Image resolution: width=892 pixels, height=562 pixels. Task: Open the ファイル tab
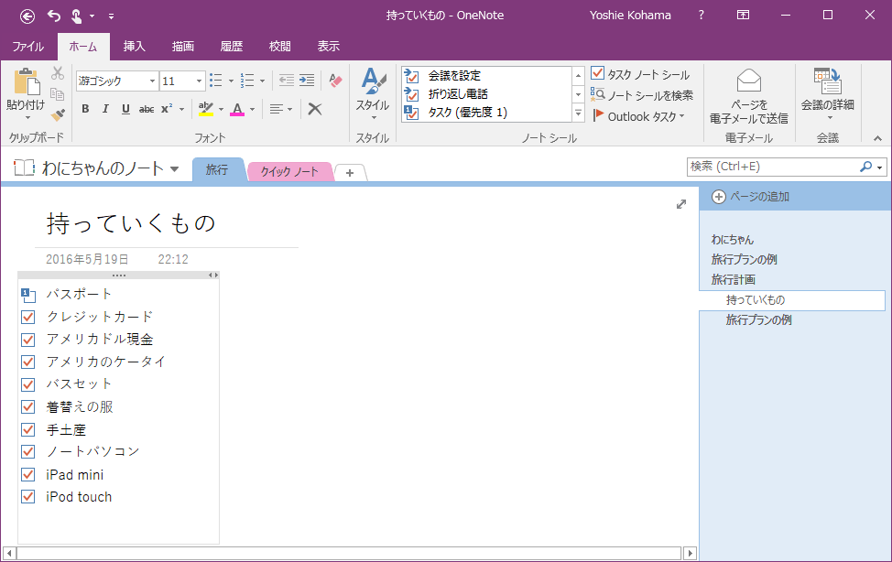[27, 46]
